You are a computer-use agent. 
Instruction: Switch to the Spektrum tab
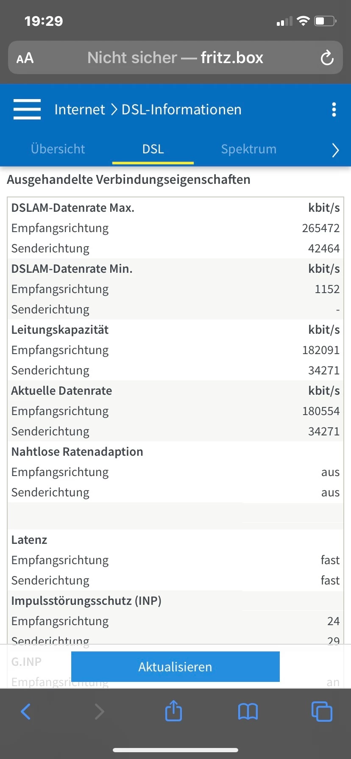(249, 149)
